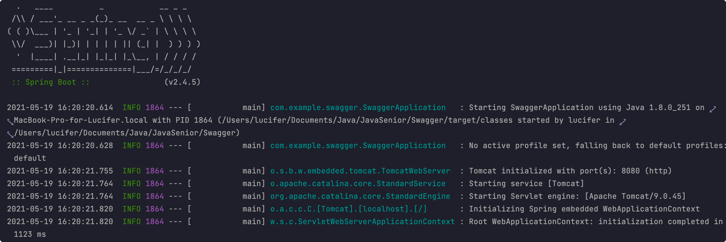
Task: Click the 'Starting service [Tomcat]' message
Action: [x=527, y=184]
